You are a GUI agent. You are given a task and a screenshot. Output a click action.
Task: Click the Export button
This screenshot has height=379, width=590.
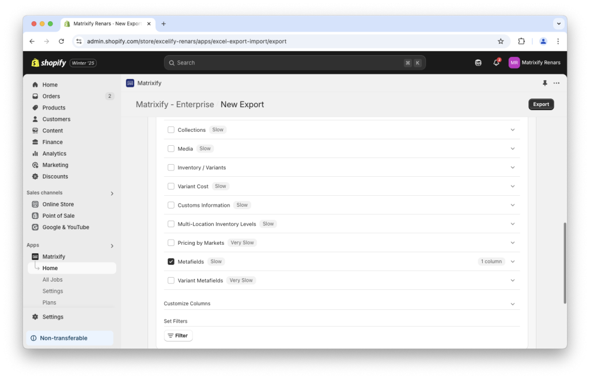click(x=540, y=104)
